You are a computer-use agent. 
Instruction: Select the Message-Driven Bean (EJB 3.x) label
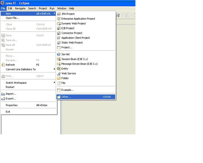(79, 64)
